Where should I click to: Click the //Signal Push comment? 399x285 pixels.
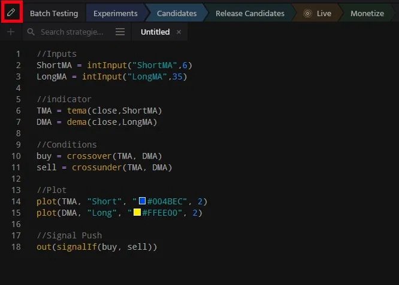point(69,235)
